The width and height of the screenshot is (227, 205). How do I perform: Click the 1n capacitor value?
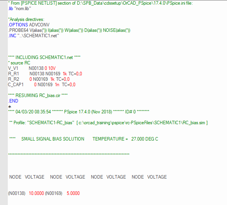pyautogui.click(x=57, y=85)
